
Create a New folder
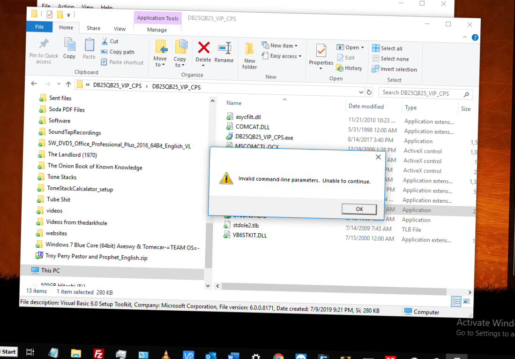click(250, 56)
